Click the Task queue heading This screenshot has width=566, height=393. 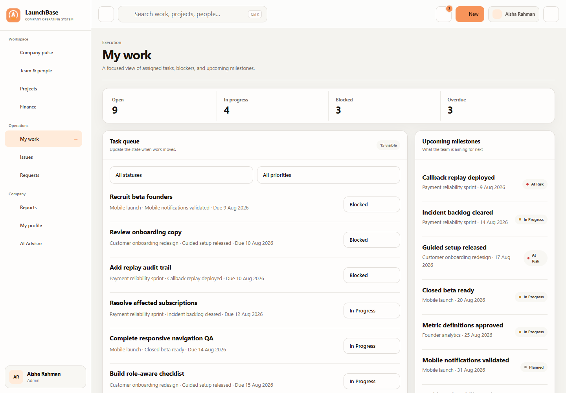coord(125,141)
